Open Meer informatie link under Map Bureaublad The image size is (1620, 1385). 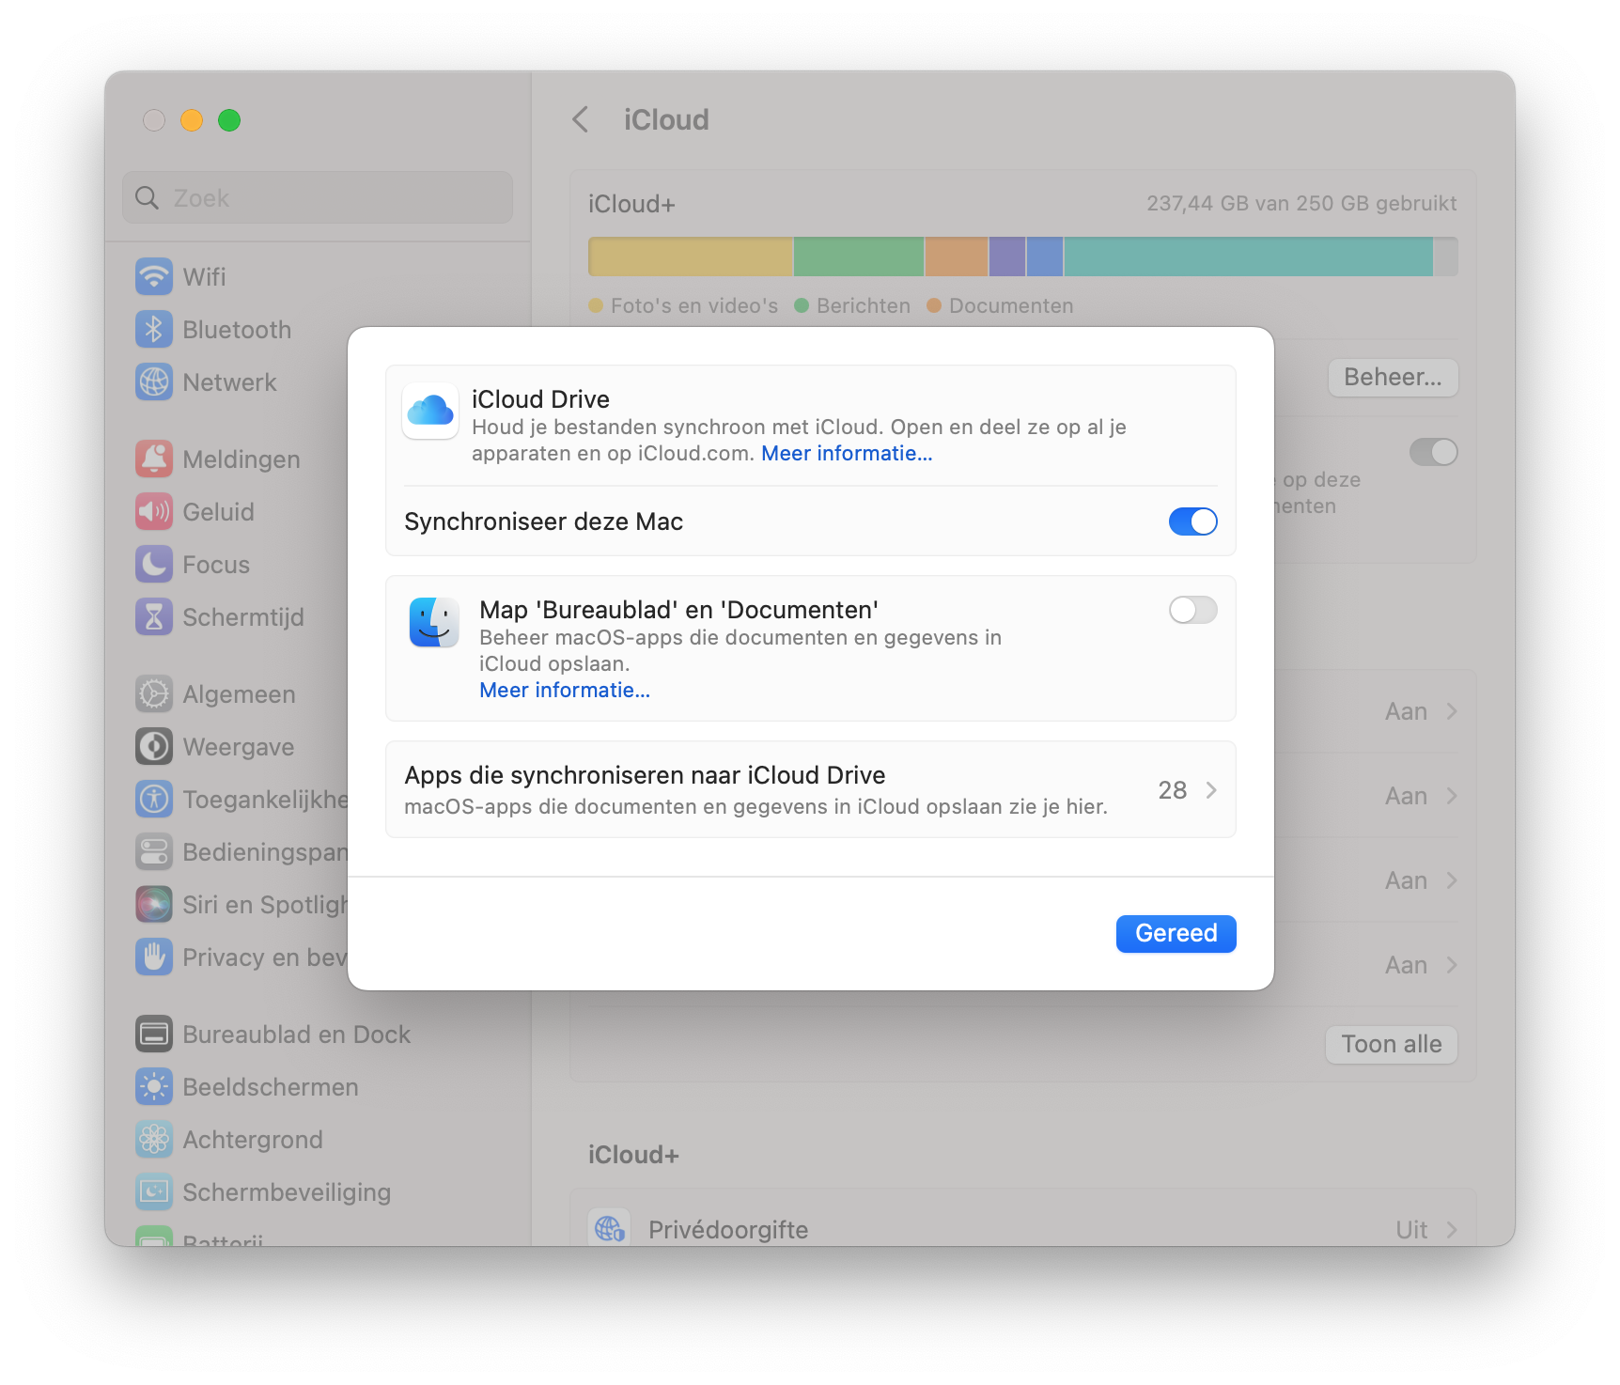point(565,690)
